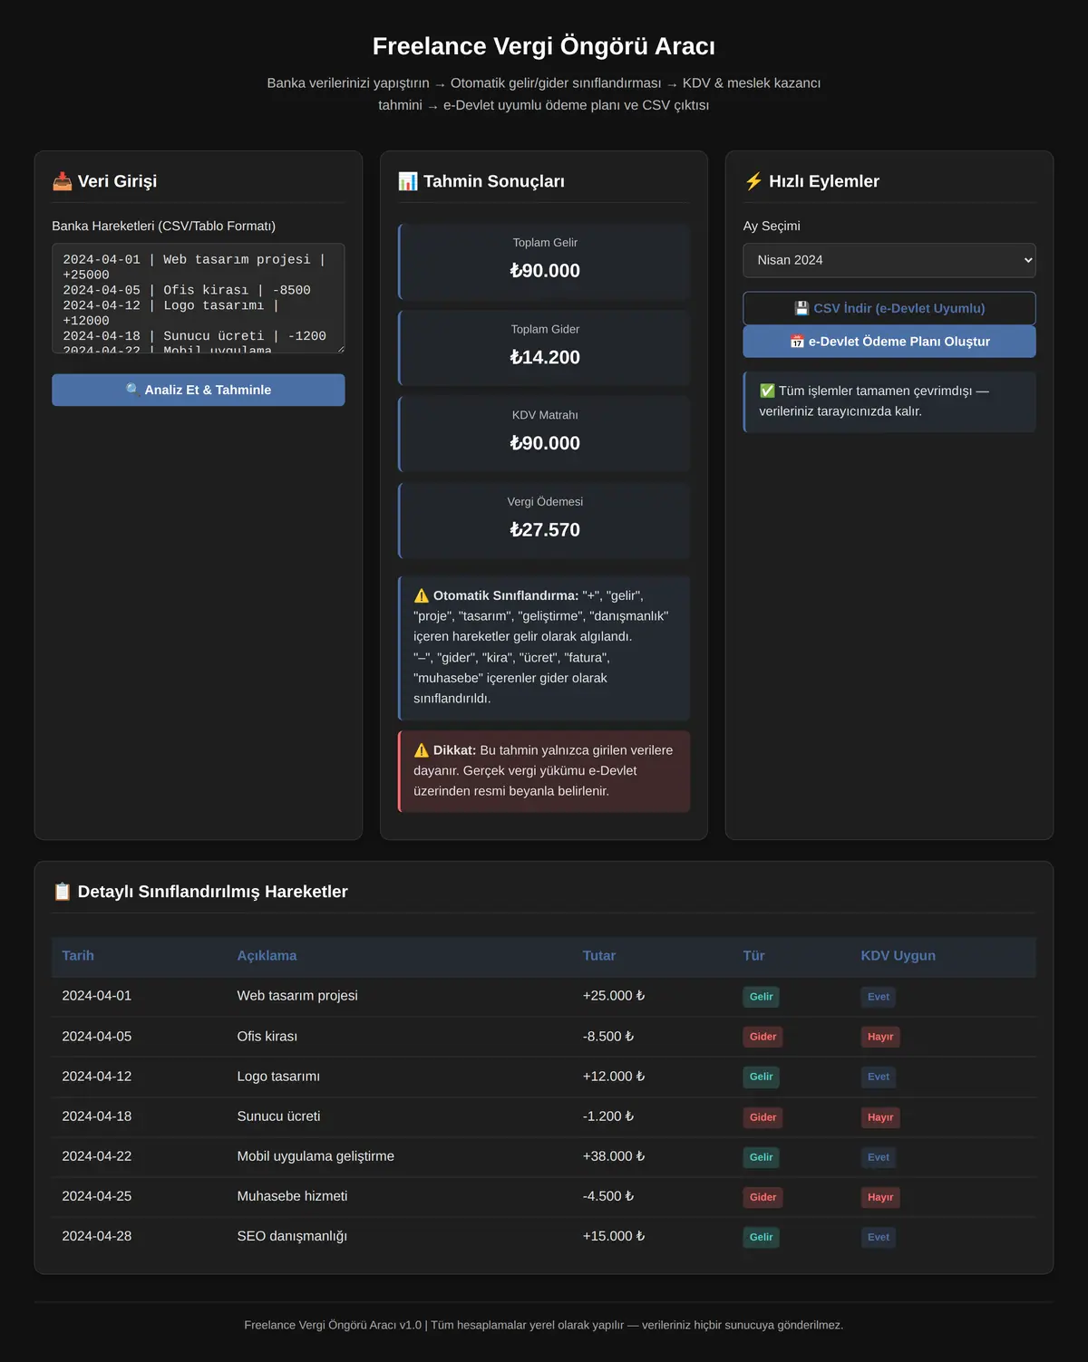The height and width of the screenshot is (1362, 1088).
Task: Click the warning icon beside Dikkat
Action: pos(422,750)
